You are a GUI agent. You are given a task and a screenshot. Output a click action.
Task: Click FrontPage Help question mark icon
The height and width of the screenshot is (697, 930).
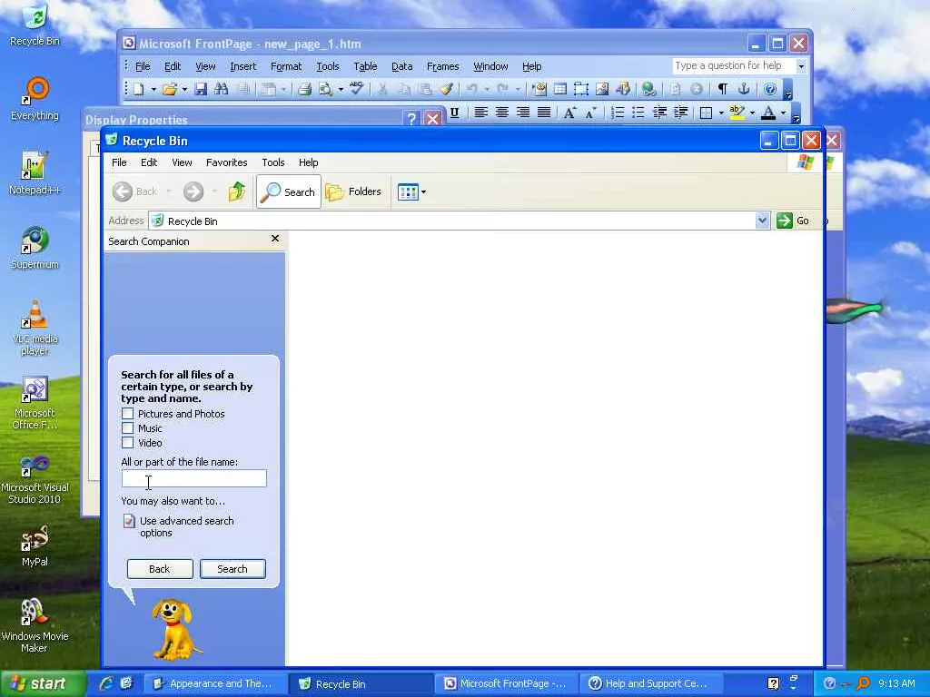770,90
